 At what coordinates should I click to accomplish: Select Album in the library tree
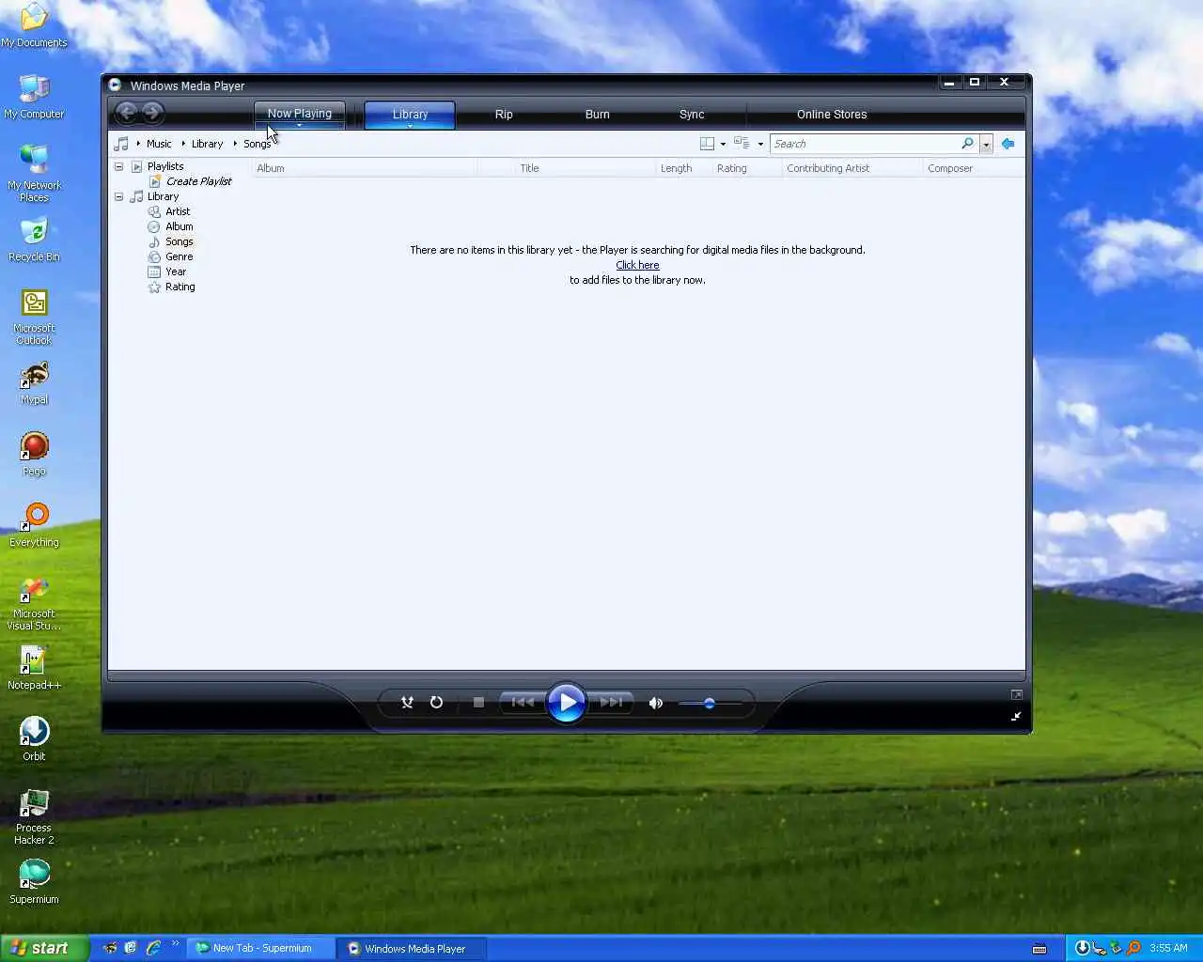tap(180, 226)
